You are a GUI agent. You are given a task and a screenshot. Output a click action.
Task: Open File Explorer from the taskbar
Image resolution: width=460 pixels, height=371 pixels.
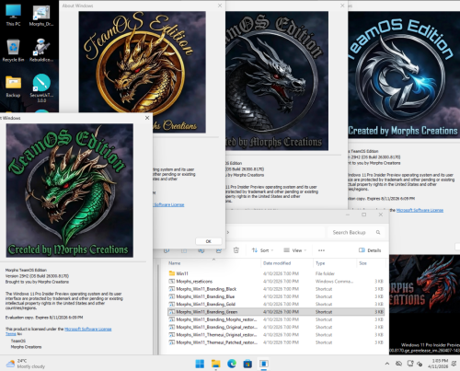(x=216, y=364)
